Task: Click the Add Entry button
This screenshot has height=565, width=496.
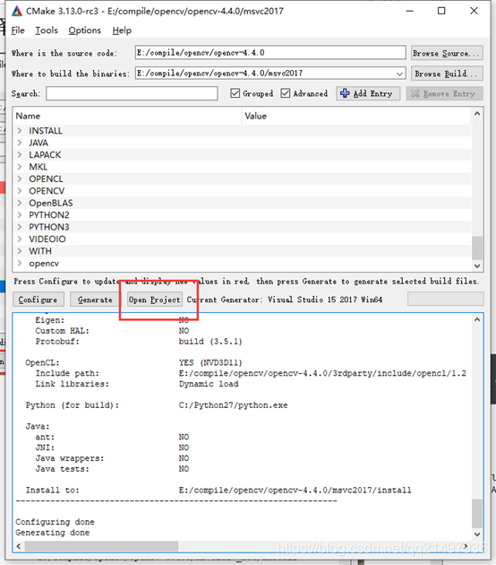Action: click(x=368, y=93)
